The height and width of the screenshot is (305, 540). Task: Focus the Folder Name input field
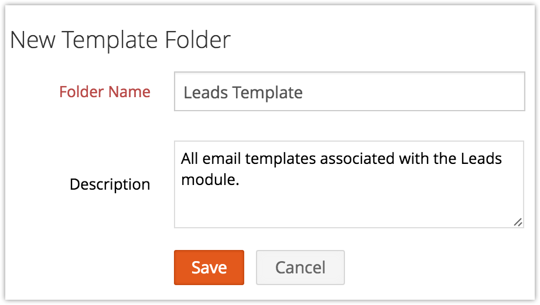pyautogui.click(x=349, y=91)
